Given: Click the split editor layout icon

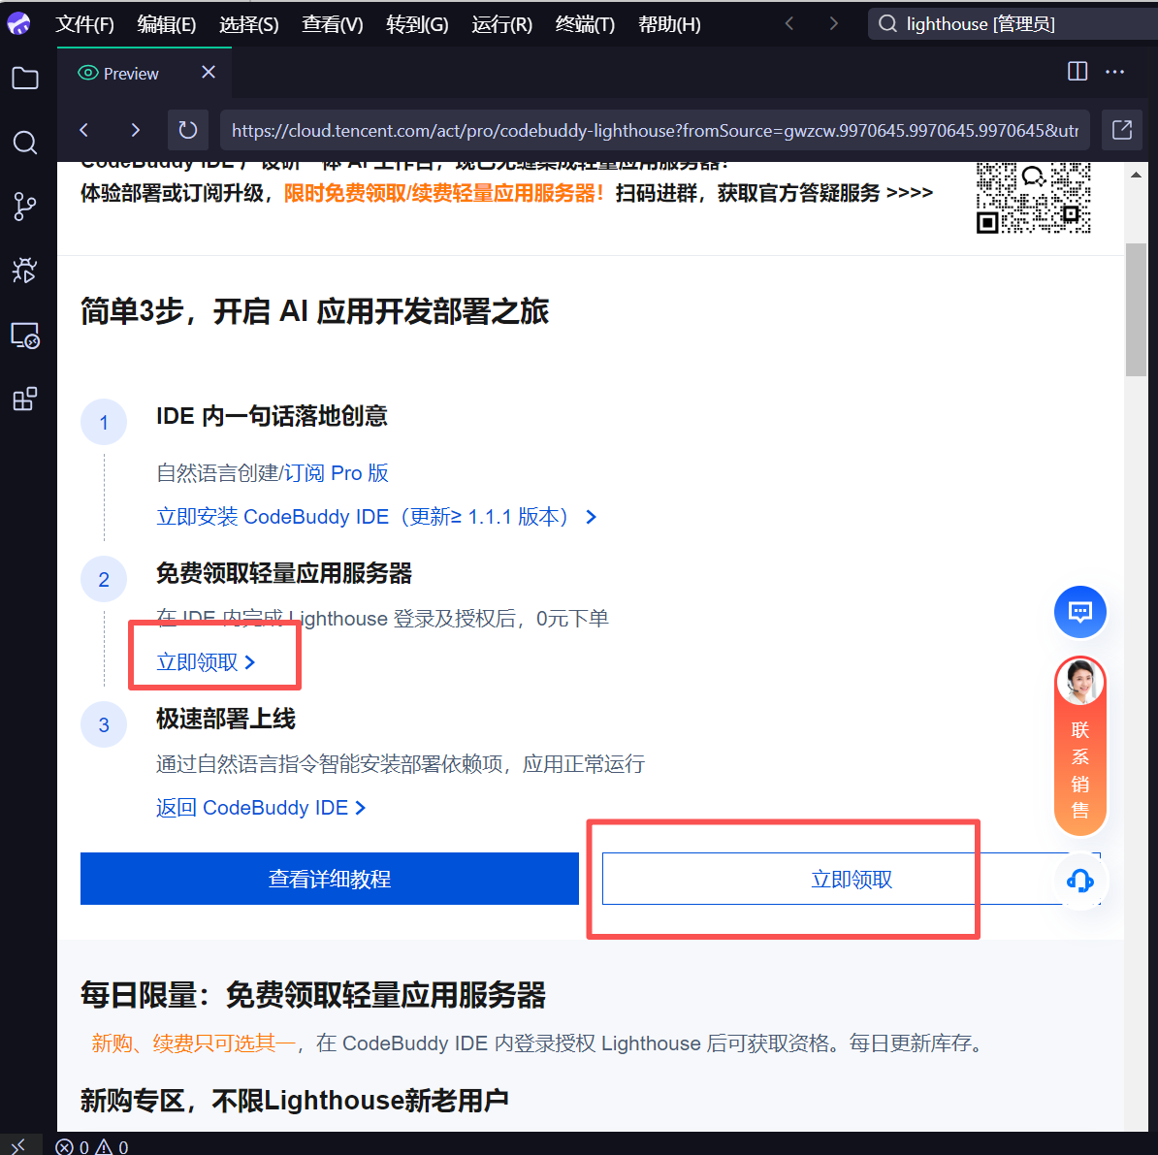Looking at the screenshot, I should point(1078,72).
